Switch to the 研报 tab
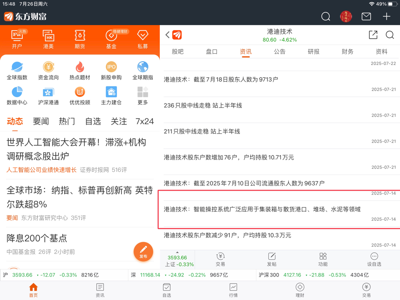This screenshot has height=300, width=400. click(314, 52)
